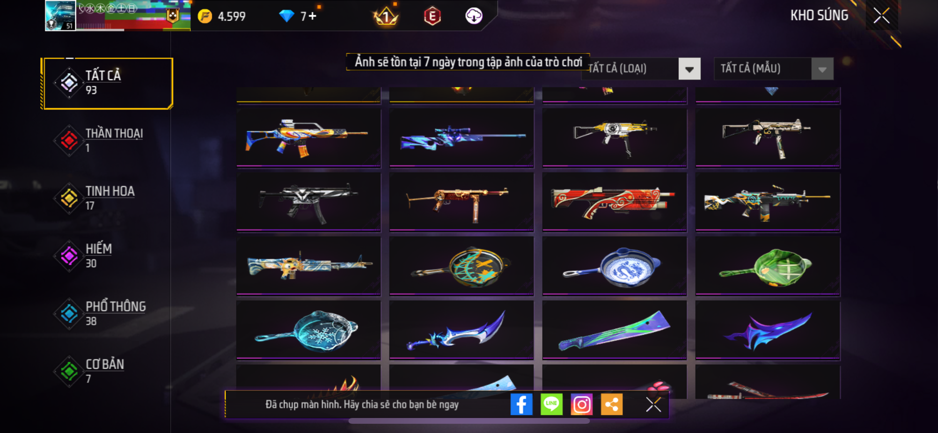Expand the TẤT CẢ (MẪU) dropdown arrow
The image size is (938, 433).
tap(822, 69)
